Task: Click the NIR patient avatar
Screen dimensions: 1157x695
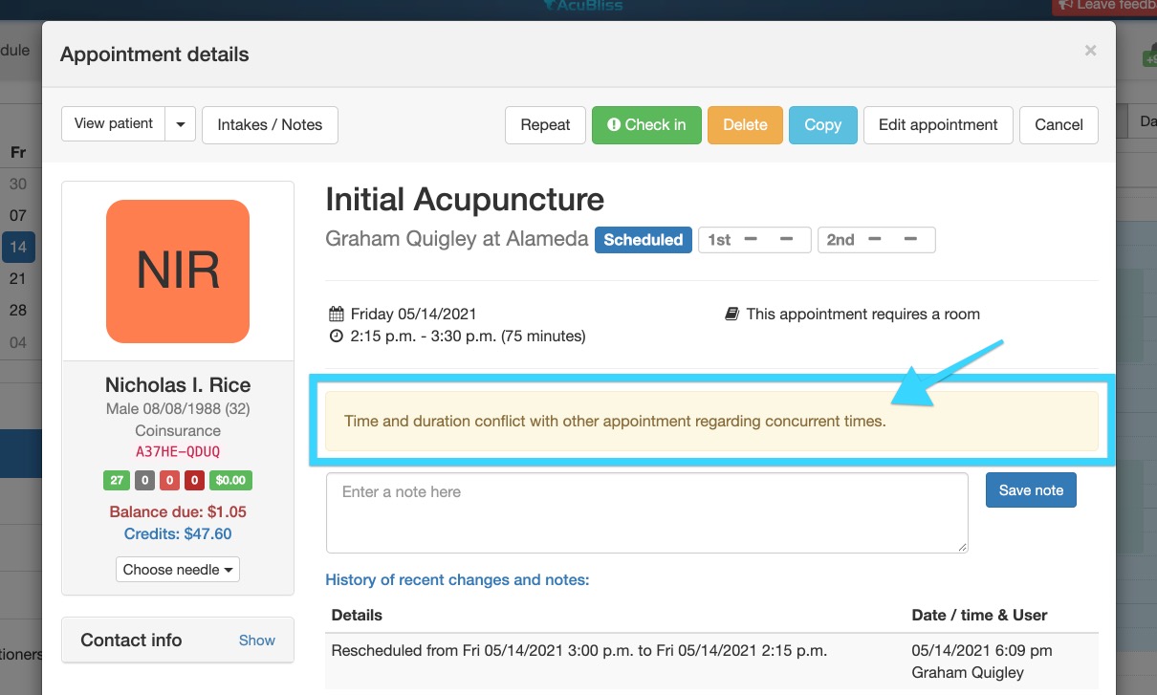Action: 178,271
